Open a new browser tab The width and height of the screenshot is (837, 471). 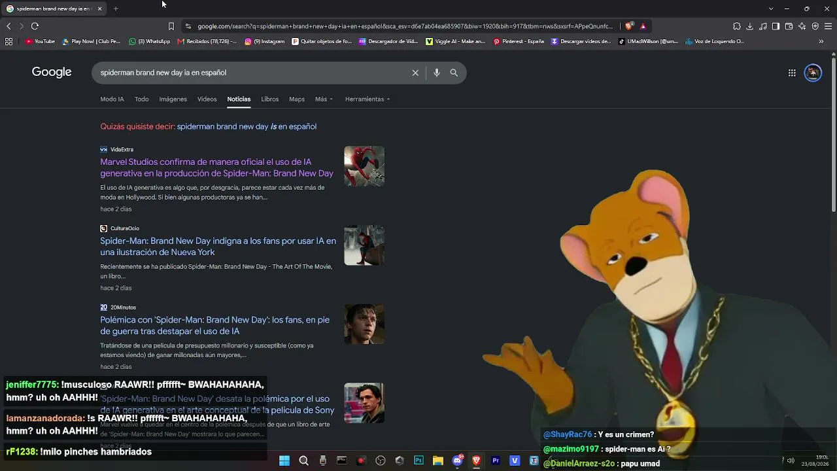tap(116, 9)
